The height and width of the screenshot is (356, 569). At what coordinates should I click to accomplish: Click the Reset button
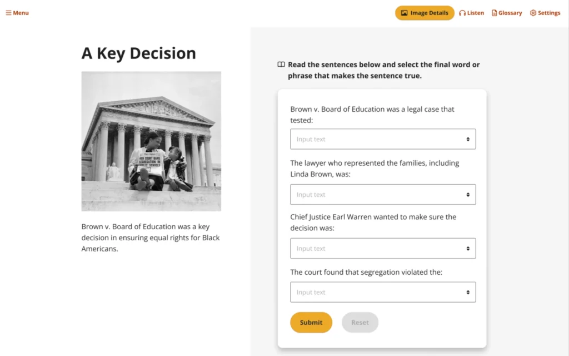(x=360, y=322)
